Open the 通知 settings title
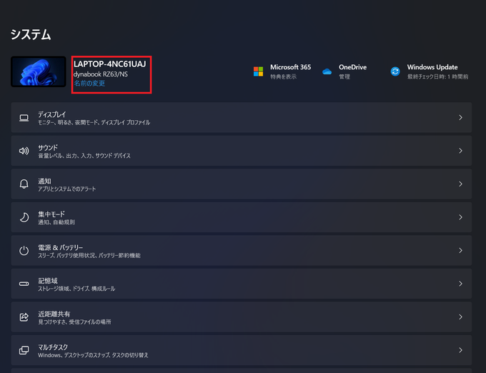This screenshot has height=373, width=486. [x=44, y=181]
